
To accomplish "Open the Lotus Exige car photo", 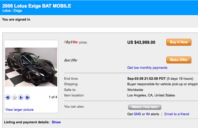I will [31, 67].
